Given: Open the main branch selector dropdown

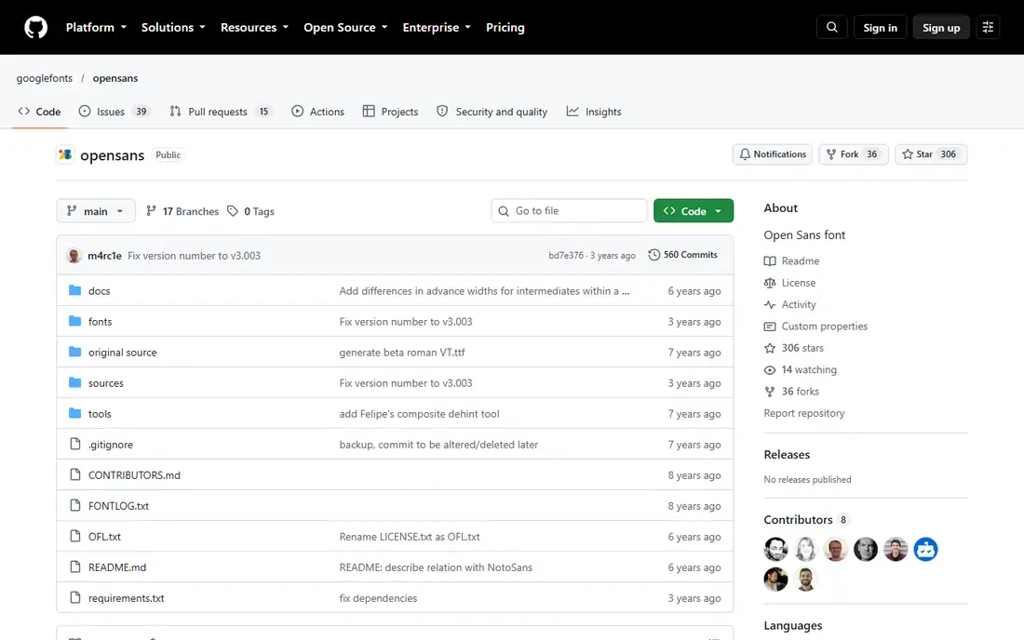Looking at the screenshot, I should click(x=96, y=211).
